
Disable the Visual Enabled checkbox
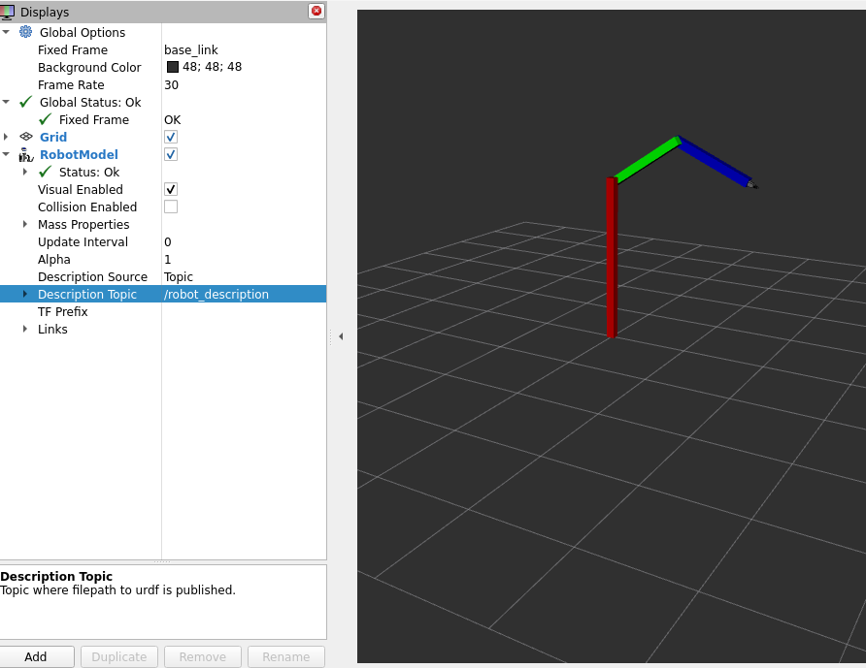[x=171, y=189]
